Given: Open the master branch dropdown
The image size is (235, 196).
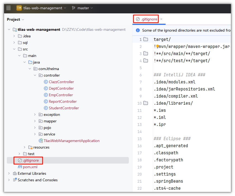Looking at the screenshot, I should click(85, 8).
